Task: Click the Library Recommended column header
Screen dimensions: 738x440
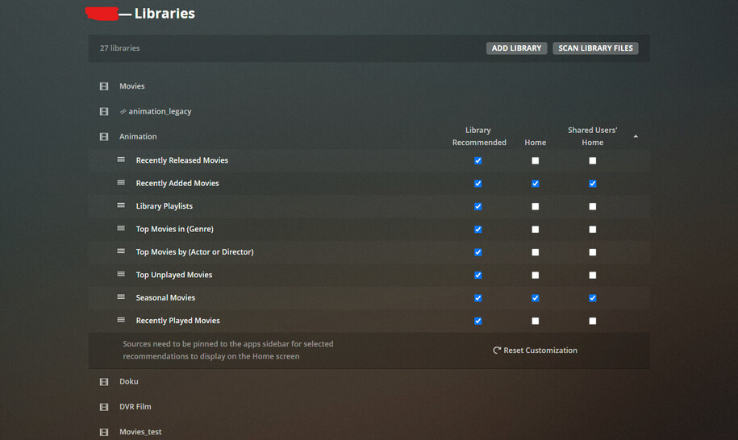Action: click(479, 136)
